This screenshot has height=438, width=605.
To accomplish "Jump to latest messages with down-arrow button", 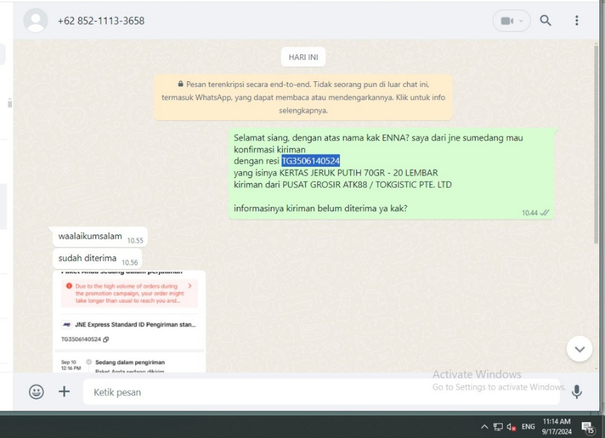I will (x=579, y=349).
